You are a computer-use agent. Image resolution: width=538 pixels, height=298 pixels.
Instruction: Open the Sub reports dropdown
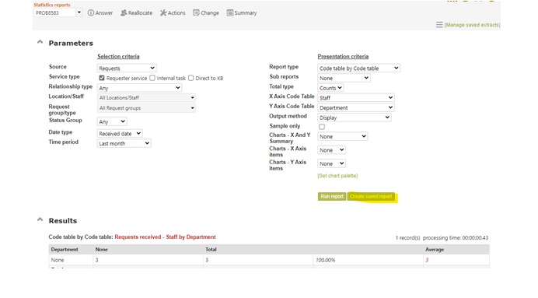(x=344, y=78)
